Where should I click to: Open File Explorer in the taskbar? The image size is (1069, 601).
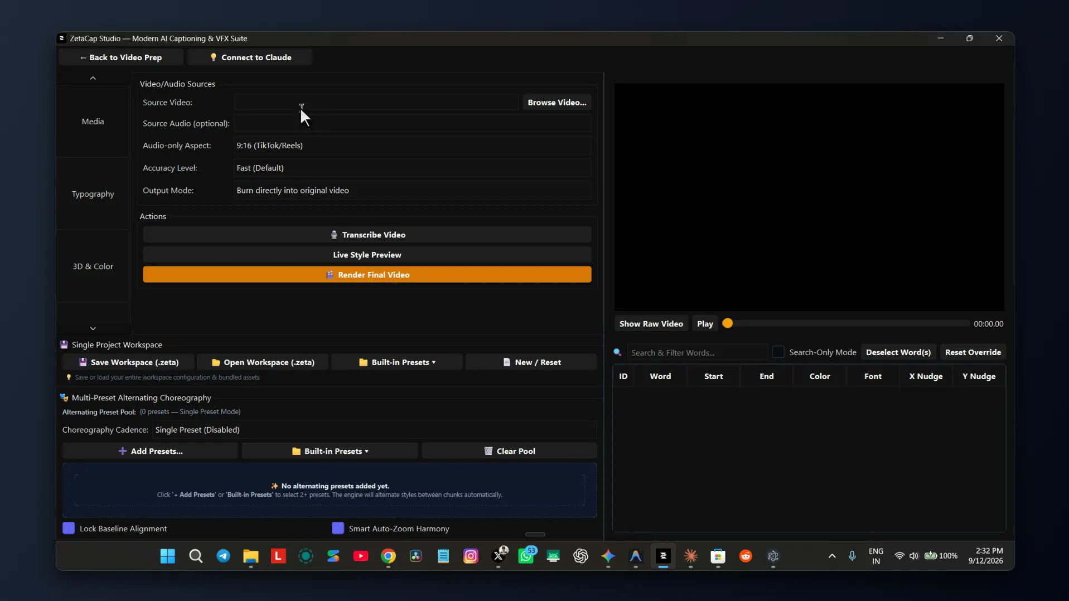tap(250, 556)
